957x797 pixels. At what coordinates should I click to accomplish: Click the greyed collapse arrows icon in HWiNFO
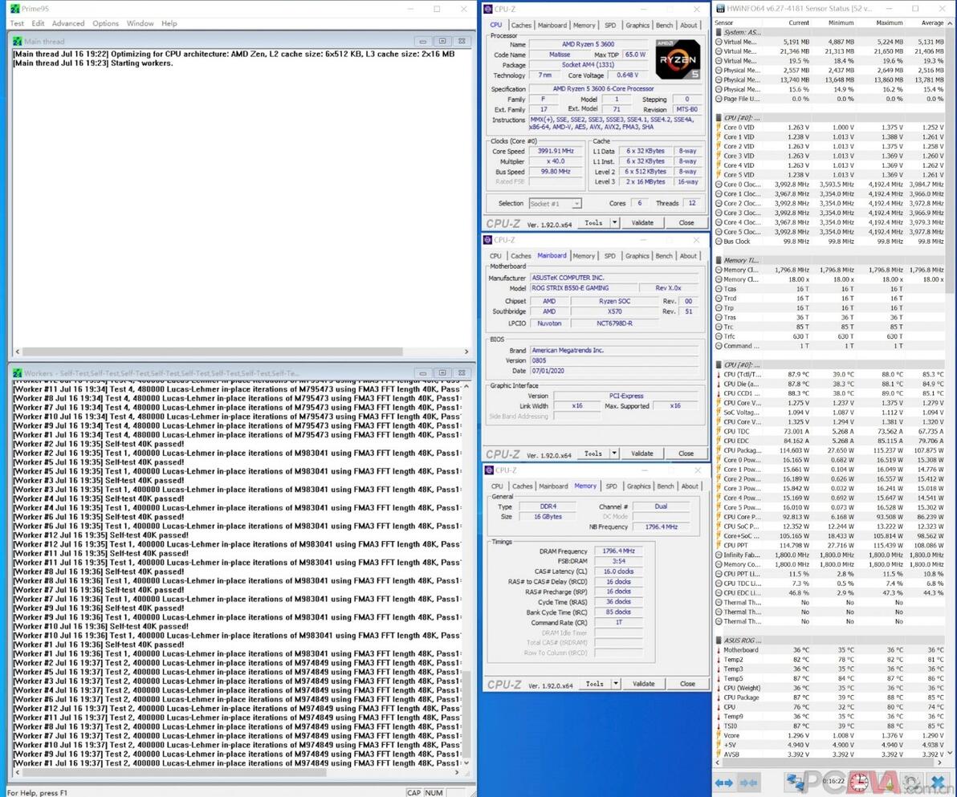747,783
